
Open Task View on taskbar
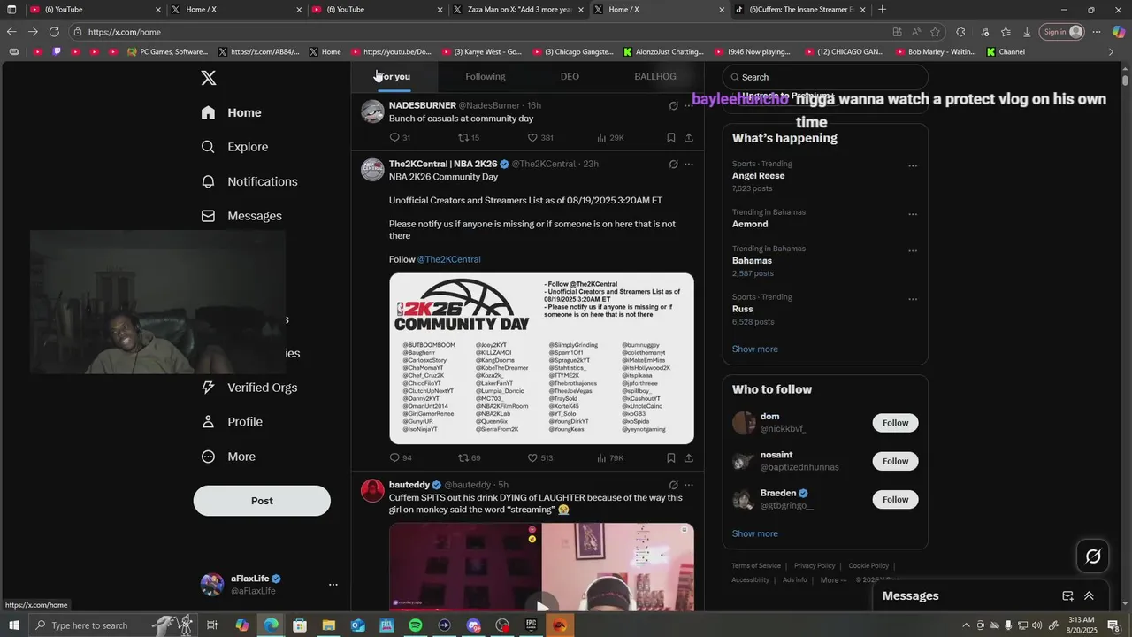[x=212, y=625]
